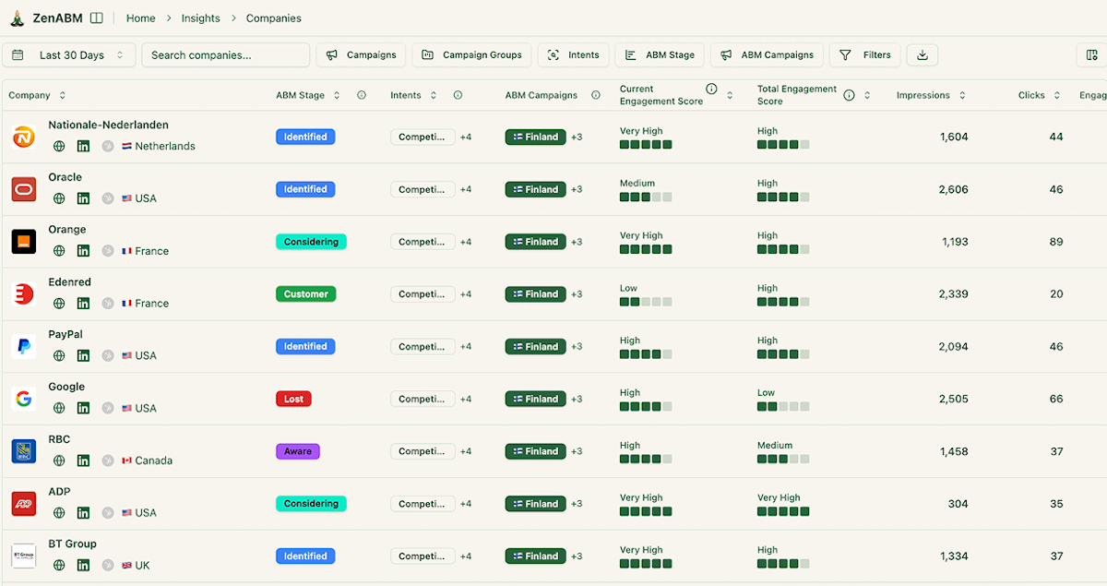Viewport: 1107px width, 586px height.
Task: Expand PayPal's +4 hidden intents
Action: point(465,346)
